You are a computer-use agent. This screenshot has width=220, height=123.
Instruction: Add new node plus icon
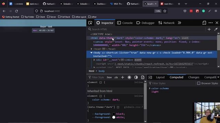(x=209, y=29)
